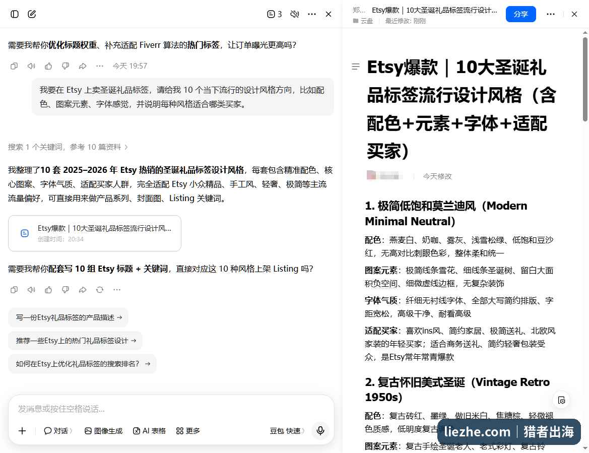Select suggestion 写一份Etsy礼品标签的产品描述
This screenshot has width=589, height=453.
(69, 317)
